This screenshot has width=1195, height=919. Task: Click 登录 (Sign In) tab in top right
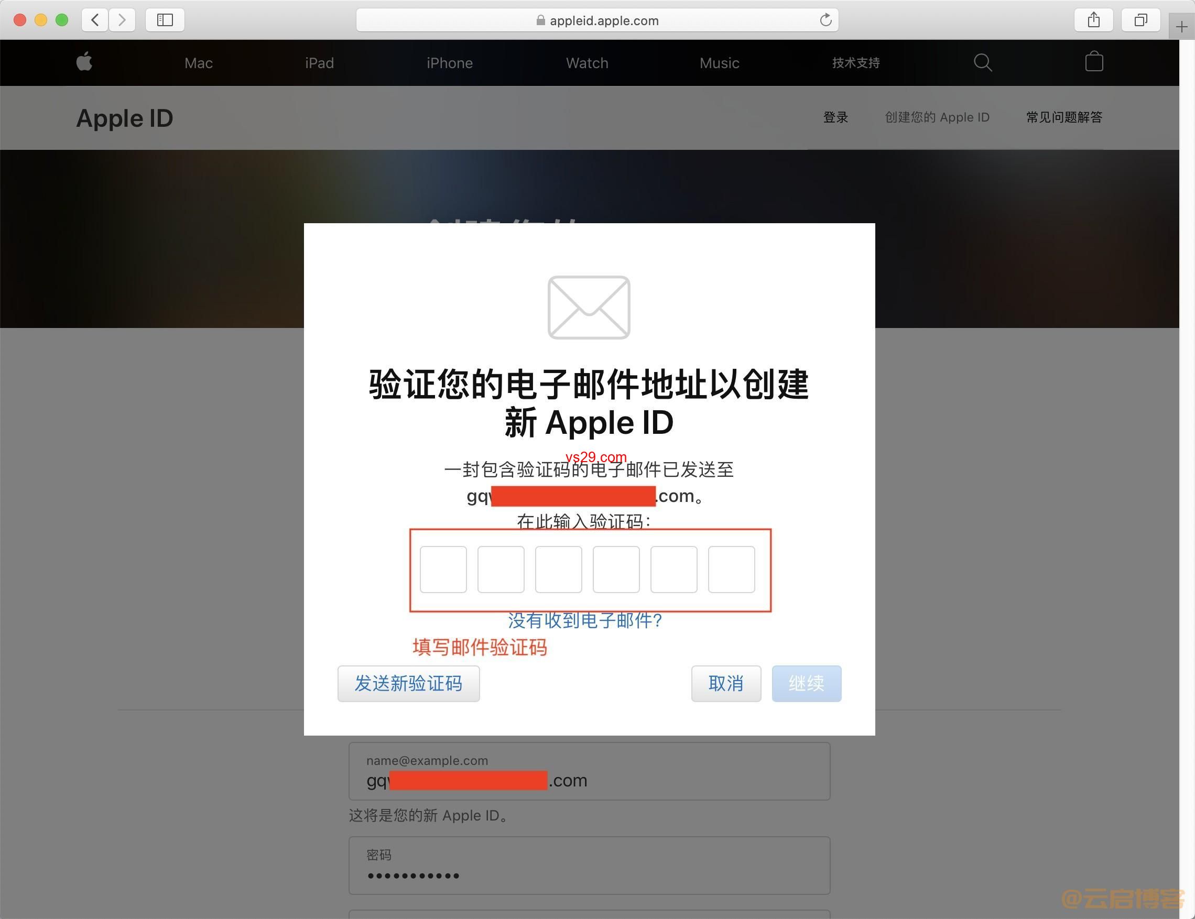[836, 117]
